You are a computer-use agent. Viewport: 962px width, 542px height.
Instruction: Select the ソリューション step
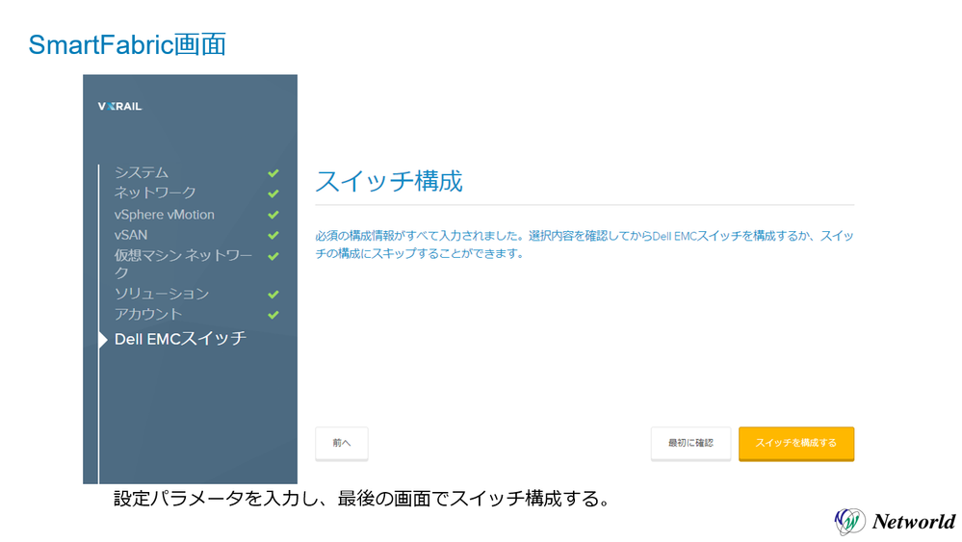(162, 294)
